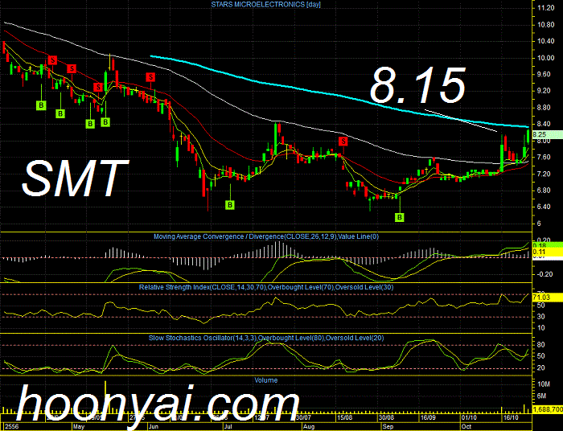The height and width of the screenshot is (431, 563).
Task: Click the 9.20 price axis label
Action: point(545,91)
